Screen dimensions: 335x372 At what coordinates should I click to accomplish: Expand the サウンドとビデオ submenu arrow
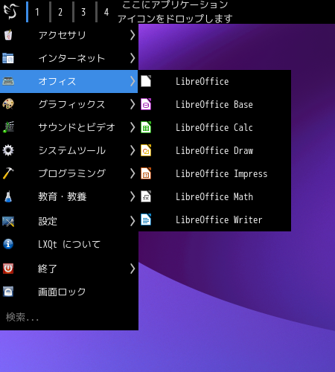click(x=133, y=127)
